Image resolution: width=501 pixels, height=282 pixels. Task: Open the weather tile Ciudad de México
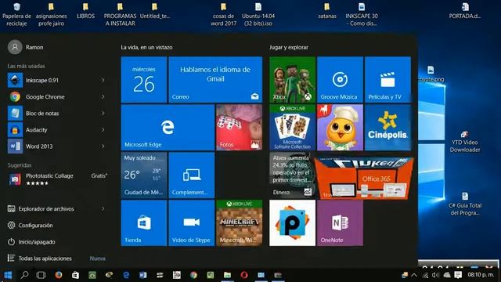[x=144, y=175]
